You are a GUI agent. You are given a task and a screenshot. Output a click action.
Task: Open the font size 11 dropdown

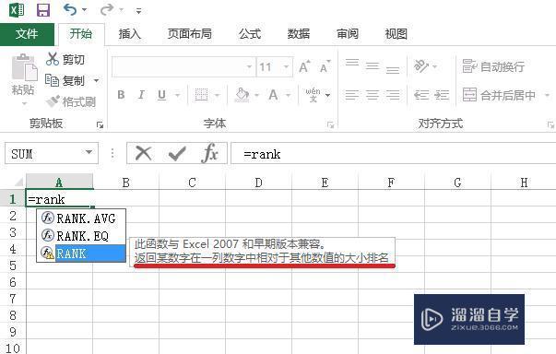286,67
